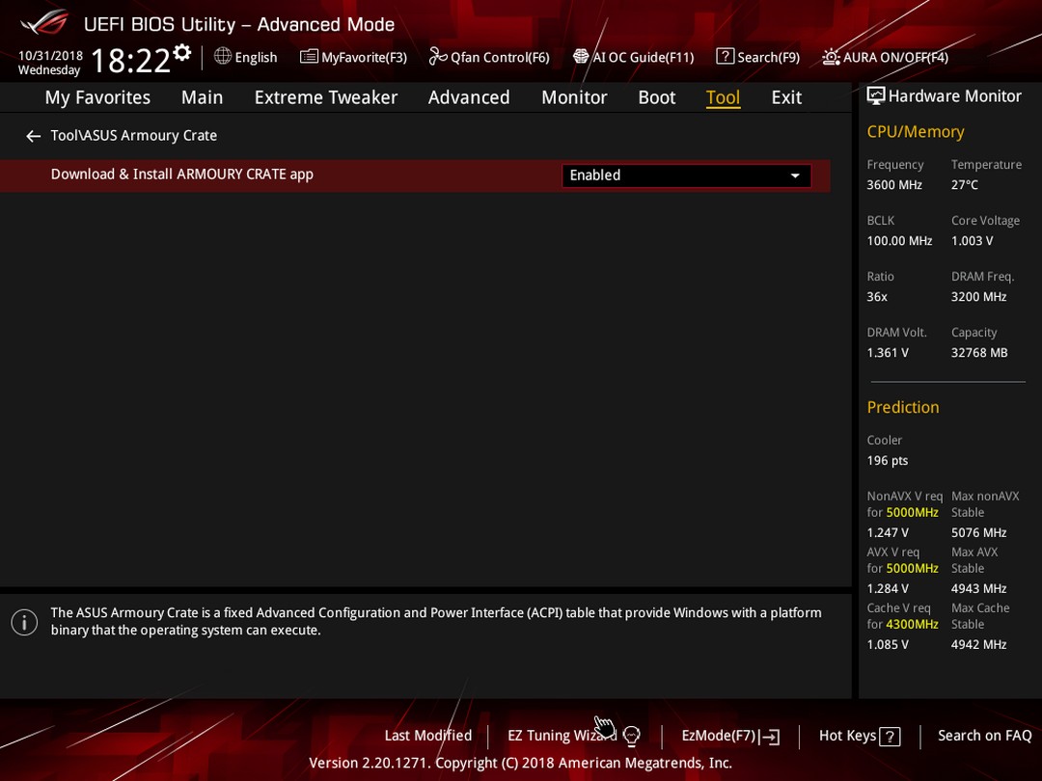Click the 4300MHz cache frequency text

[913, 625]
